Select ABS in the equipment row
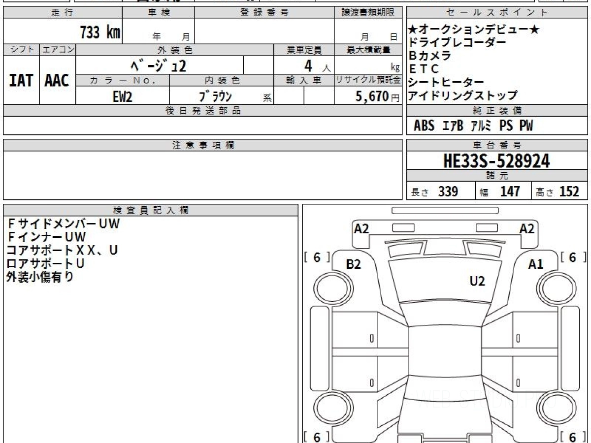This screenshot has height=443, width=591. coord(424,126)
